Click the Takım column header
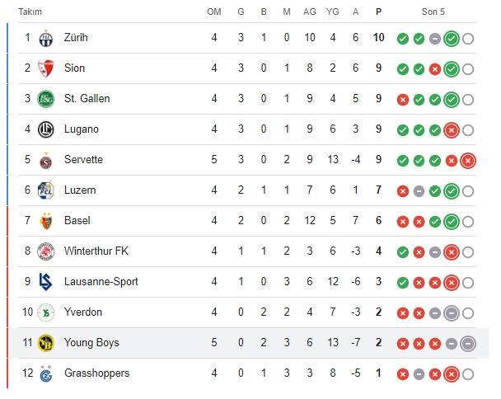The image size is (501, 399). (30, 12)
